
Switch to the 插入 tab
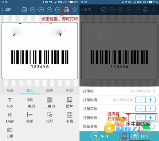pyautogui.click(x=30, y=90)
